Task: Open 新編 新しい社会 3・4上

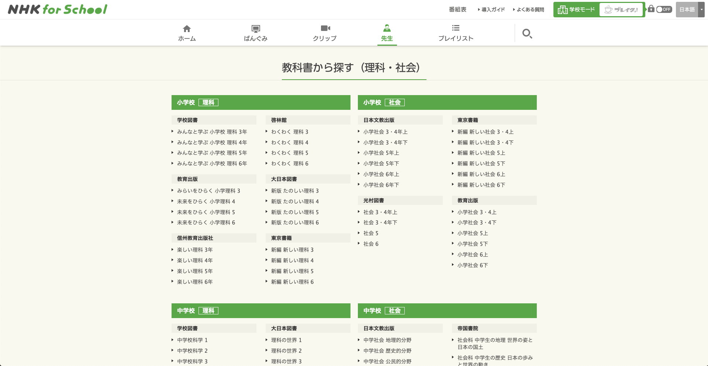Action: [485, 132]
